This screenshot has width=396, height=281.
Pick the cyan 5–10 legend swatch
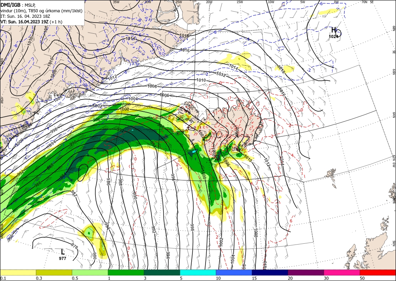point(198,272)
